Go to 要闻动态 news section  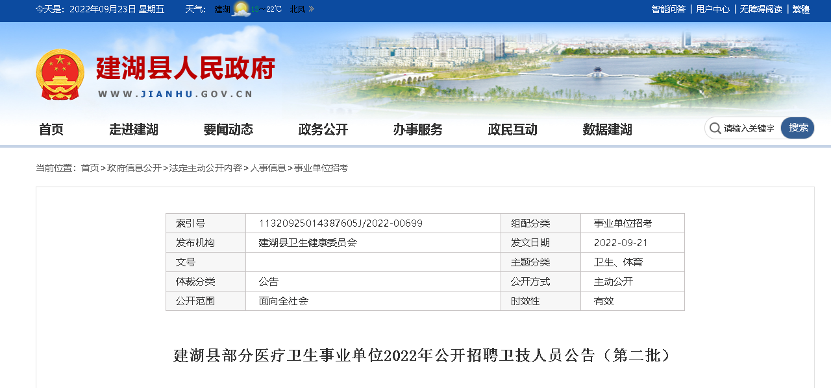[229, 130]
